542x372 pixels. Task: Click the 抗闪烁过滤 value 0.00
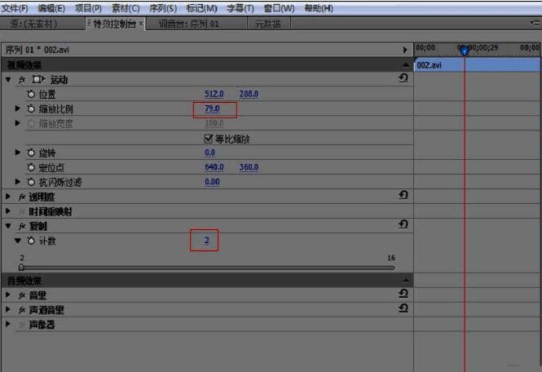coord(212,182)
